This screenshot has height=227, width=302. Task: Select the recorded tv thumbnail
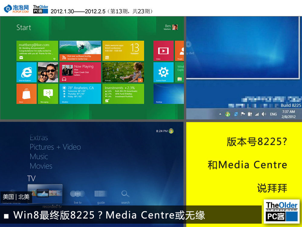45,193
